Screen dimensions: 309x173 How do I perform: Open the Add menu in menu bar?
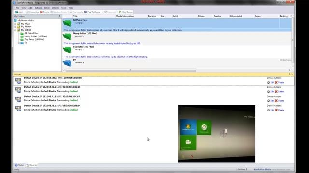pyautogui.click(x=30, y=8)
